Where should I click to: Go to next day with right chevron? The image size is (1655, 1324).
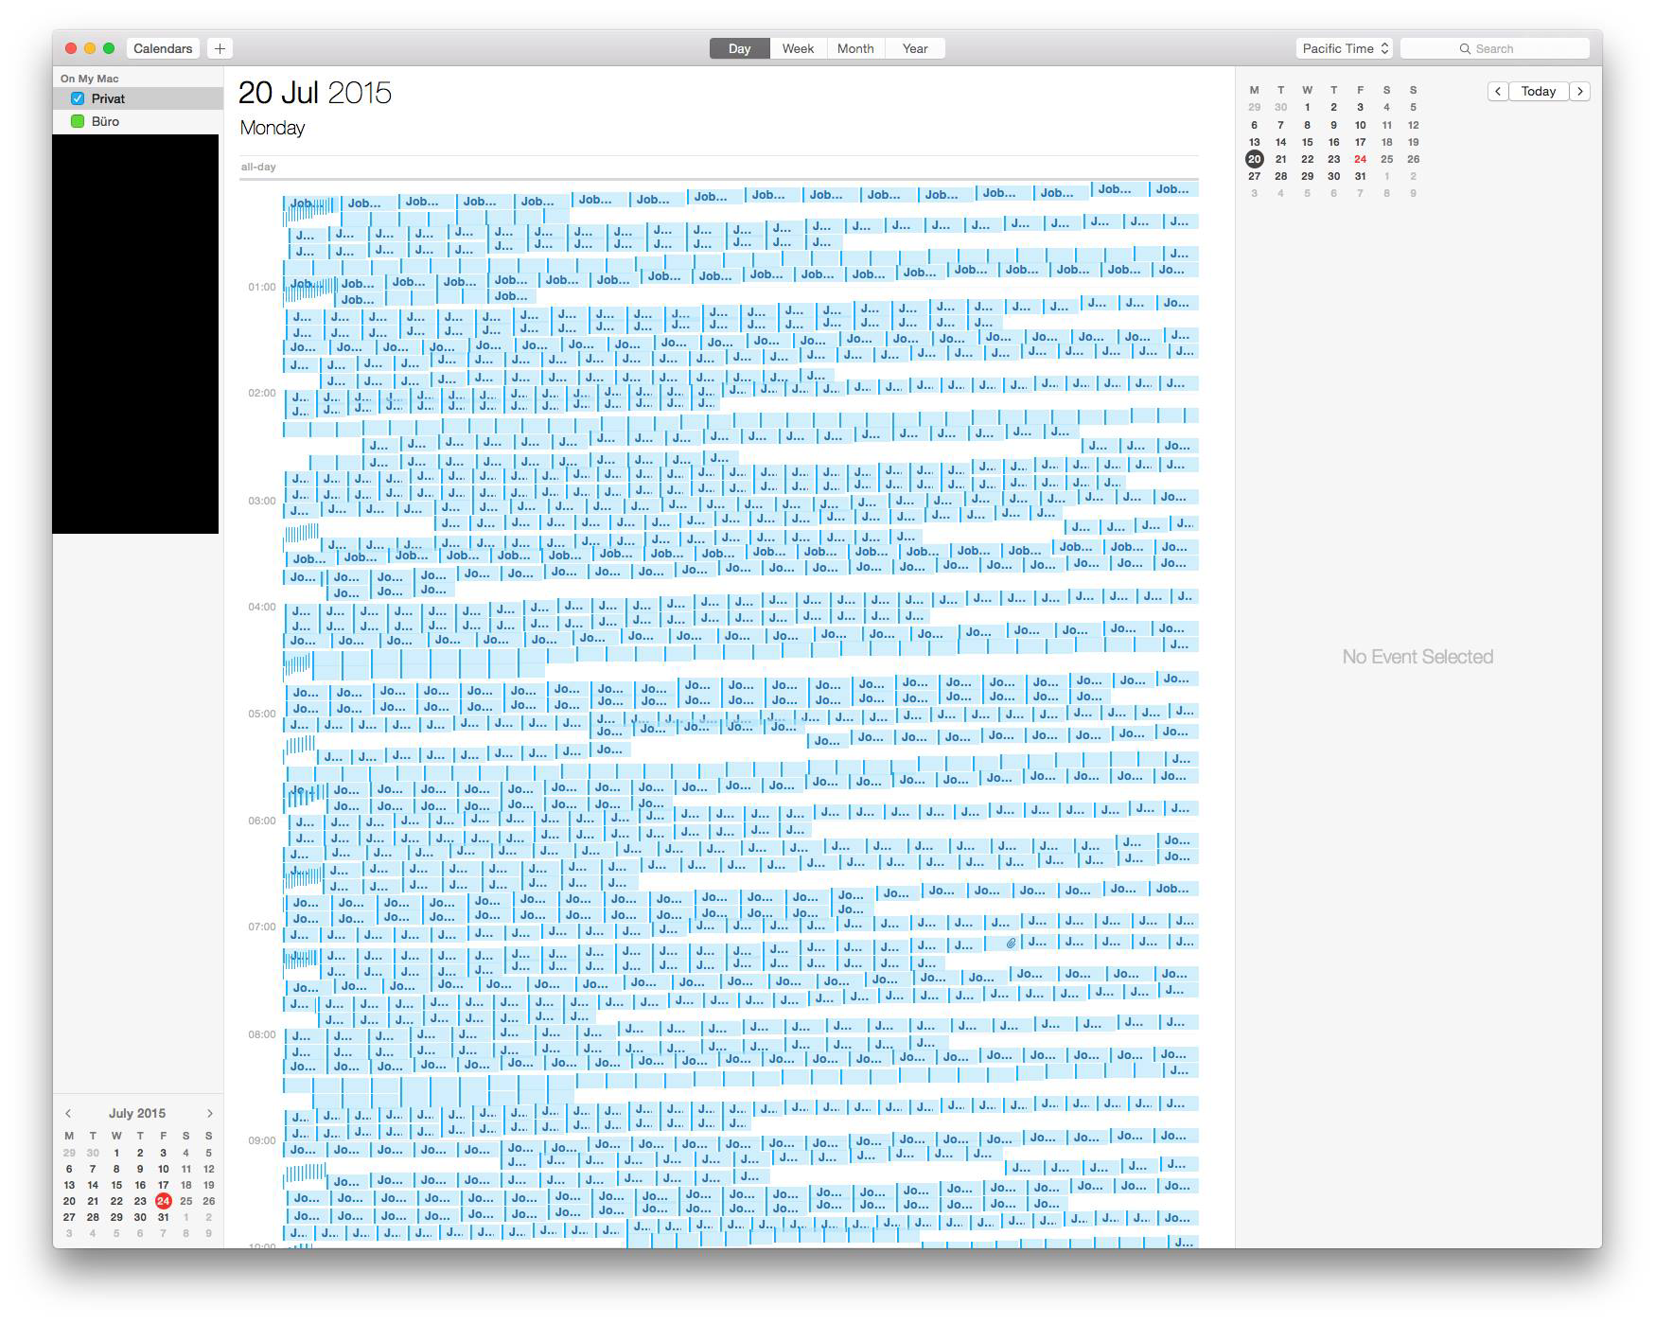(x=1580, y=91)
